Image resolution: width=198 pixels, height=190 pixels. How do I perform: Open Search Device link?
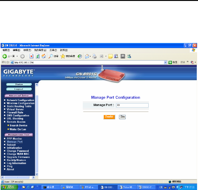[19, 125]
